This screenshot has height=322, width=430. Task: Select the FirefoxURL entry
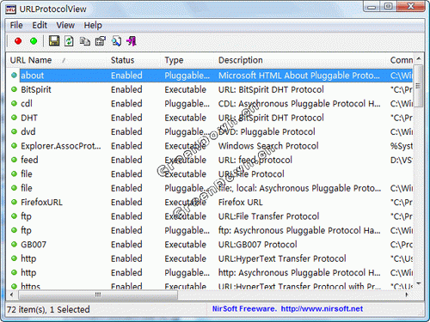(41, 203)
